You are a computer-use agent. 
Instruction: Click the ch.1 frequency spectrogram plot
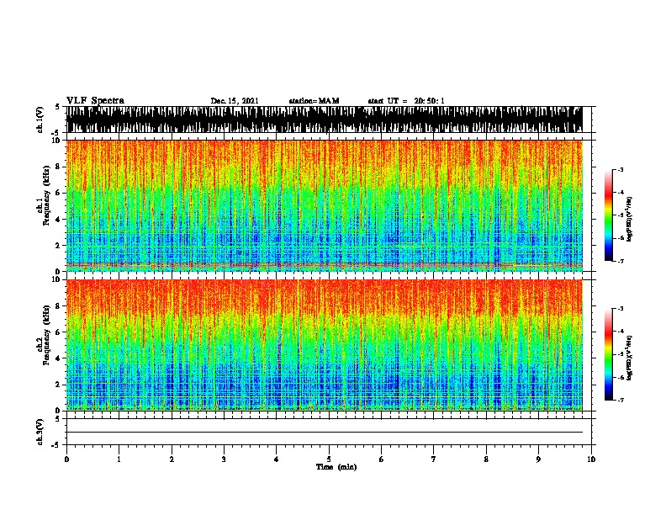click(325, 205)
